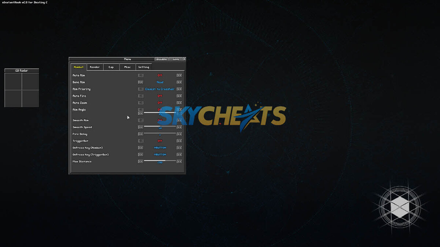
Task: Click the left arrow on Auto Zoom row
Action: coord(140,103)
